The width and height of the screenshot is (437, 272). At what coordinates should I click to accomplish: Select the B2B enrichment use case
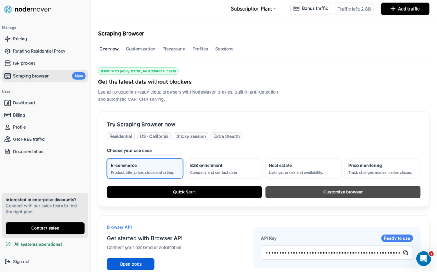[x=224, y=169]
